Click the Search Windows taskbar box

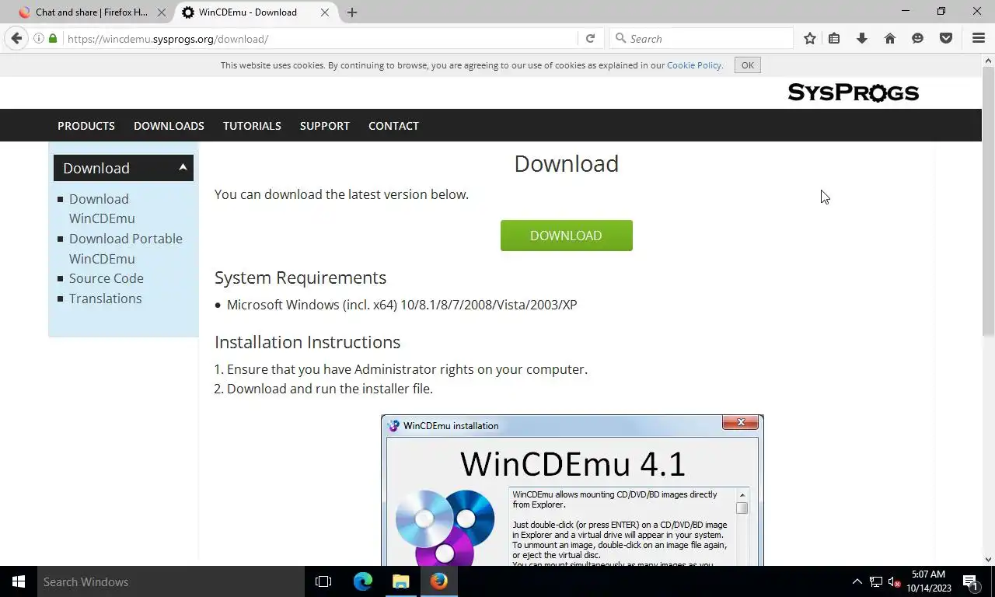coord(171,581)
